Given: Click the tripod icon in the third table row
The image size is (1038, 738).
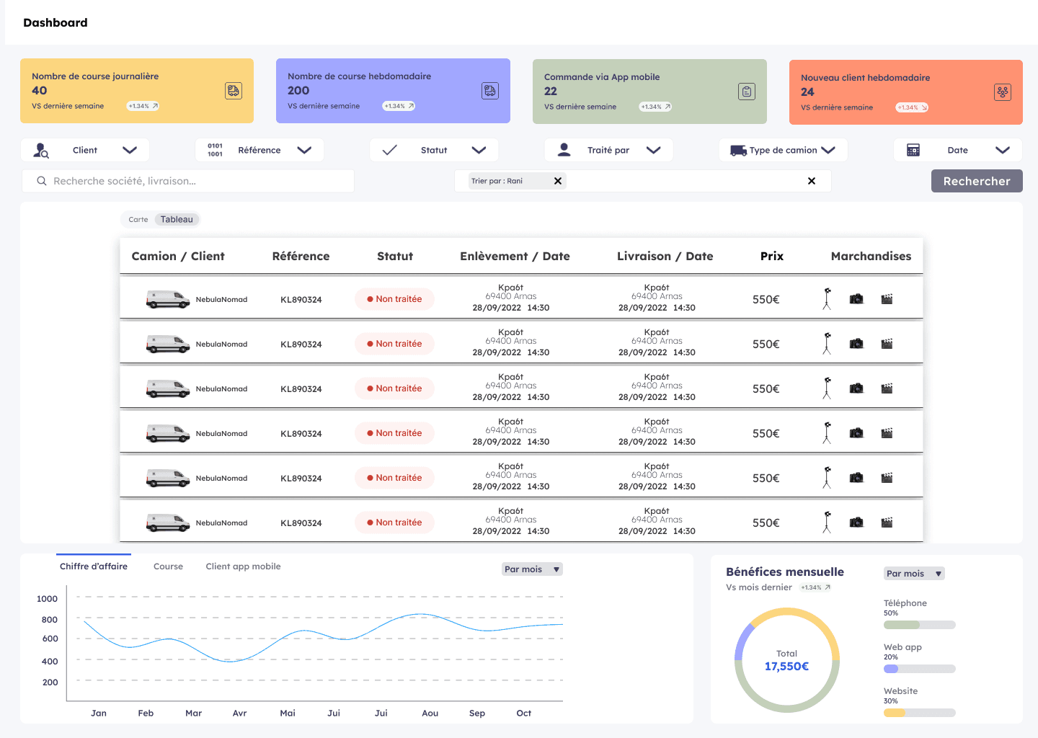Looking at the screenshot, I should click(827, 388).
